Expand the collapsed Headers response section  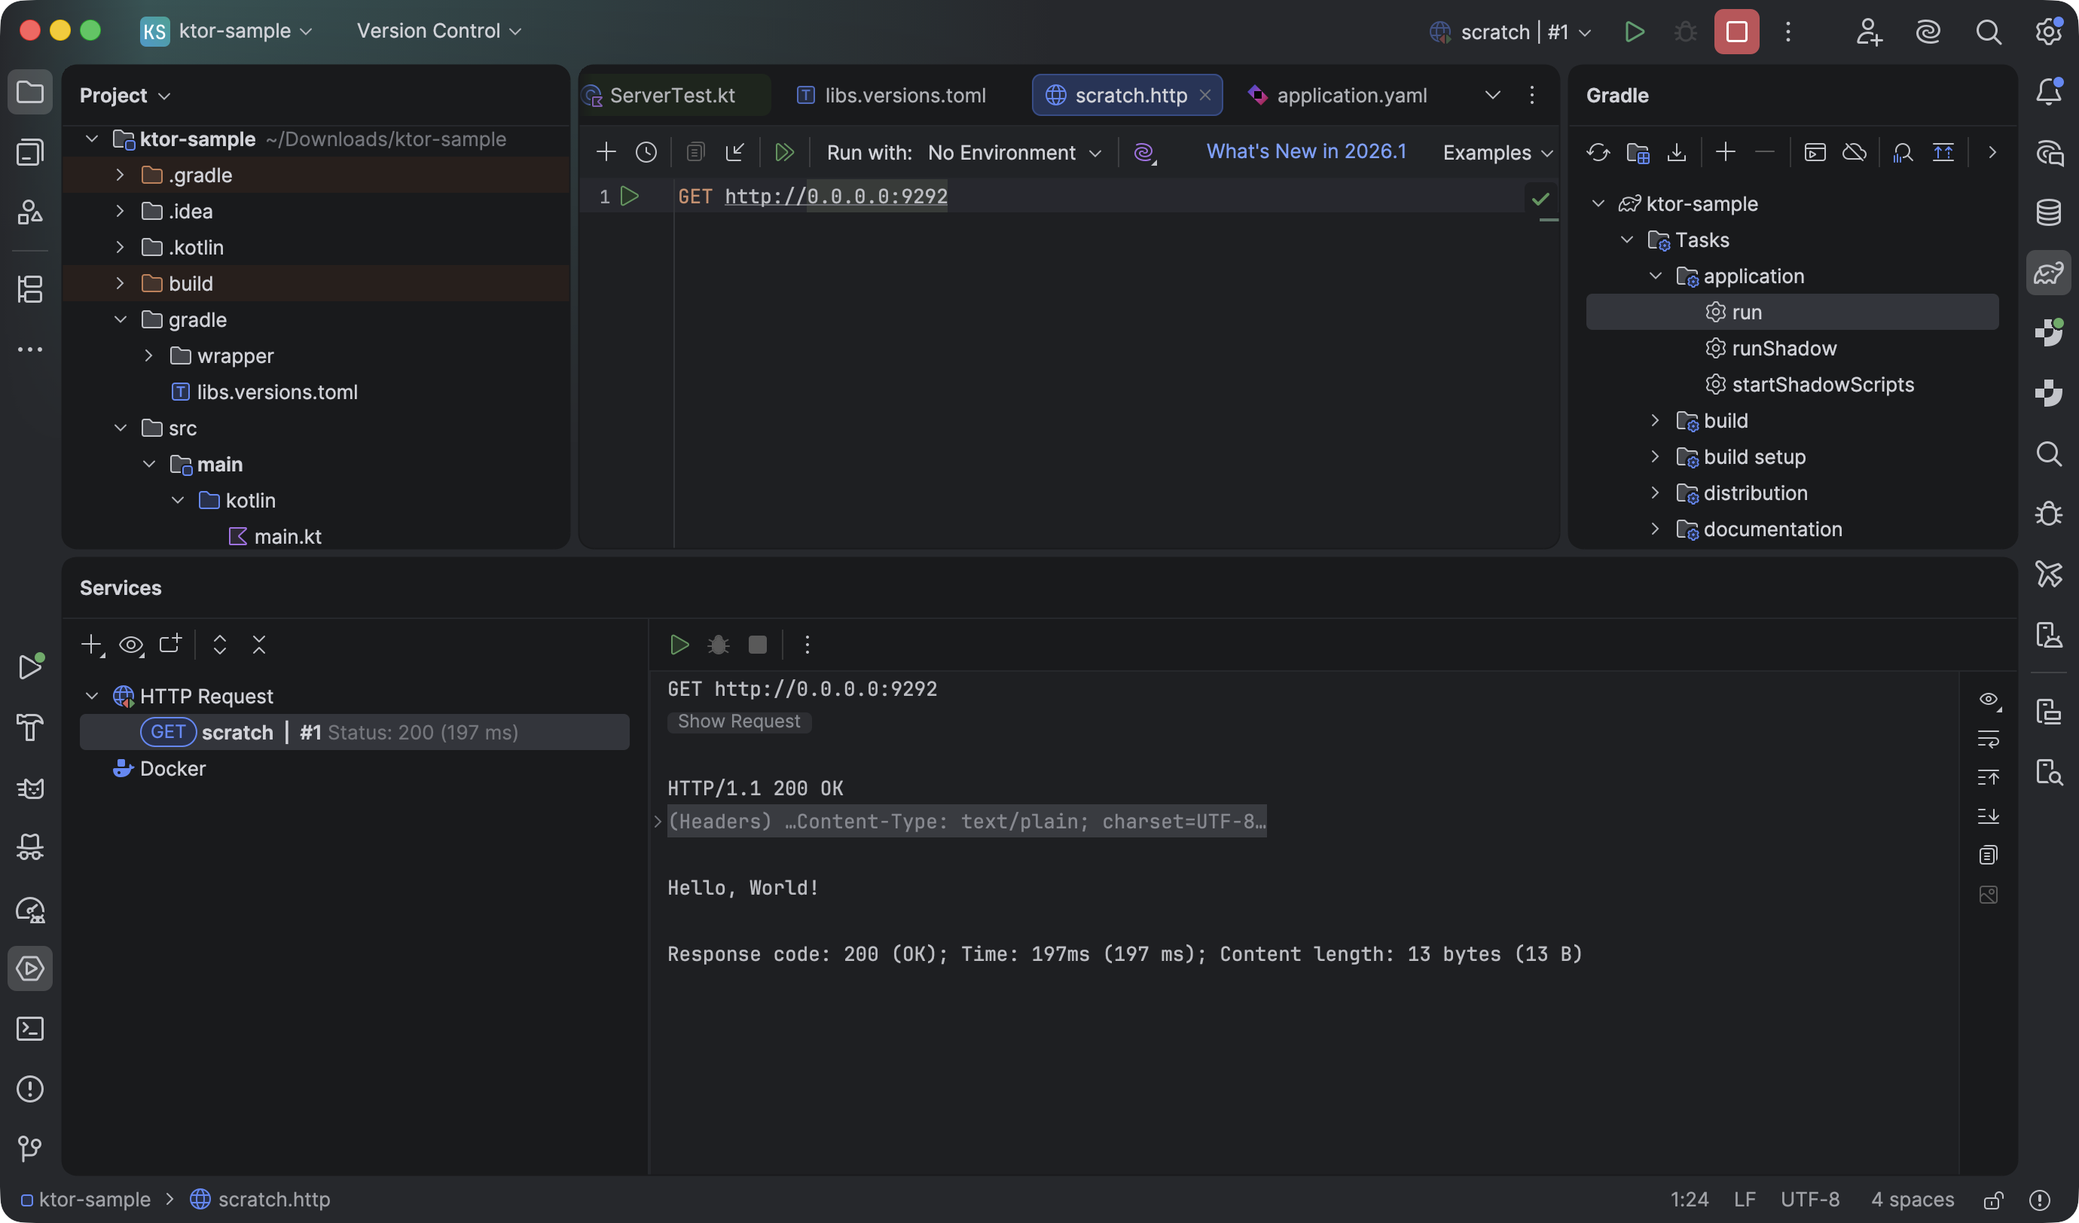[658, 822]
